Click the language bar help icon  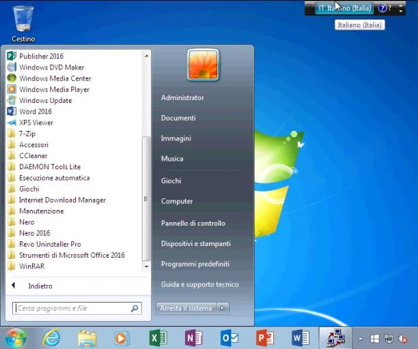click(382, 8)
